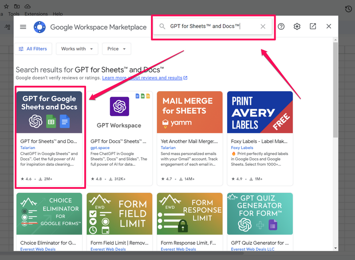
Task: Clear the search text with the X icon
Action: [x=262, y=26]
